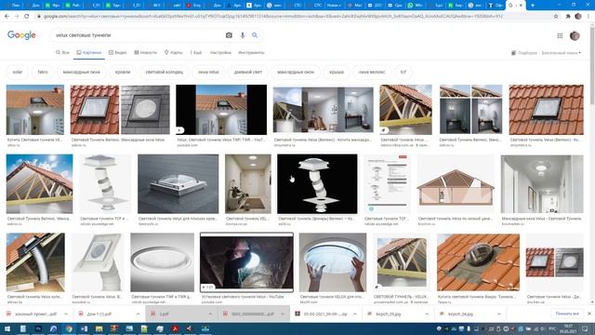Open the Google apps grid

[x=560, y=35]
